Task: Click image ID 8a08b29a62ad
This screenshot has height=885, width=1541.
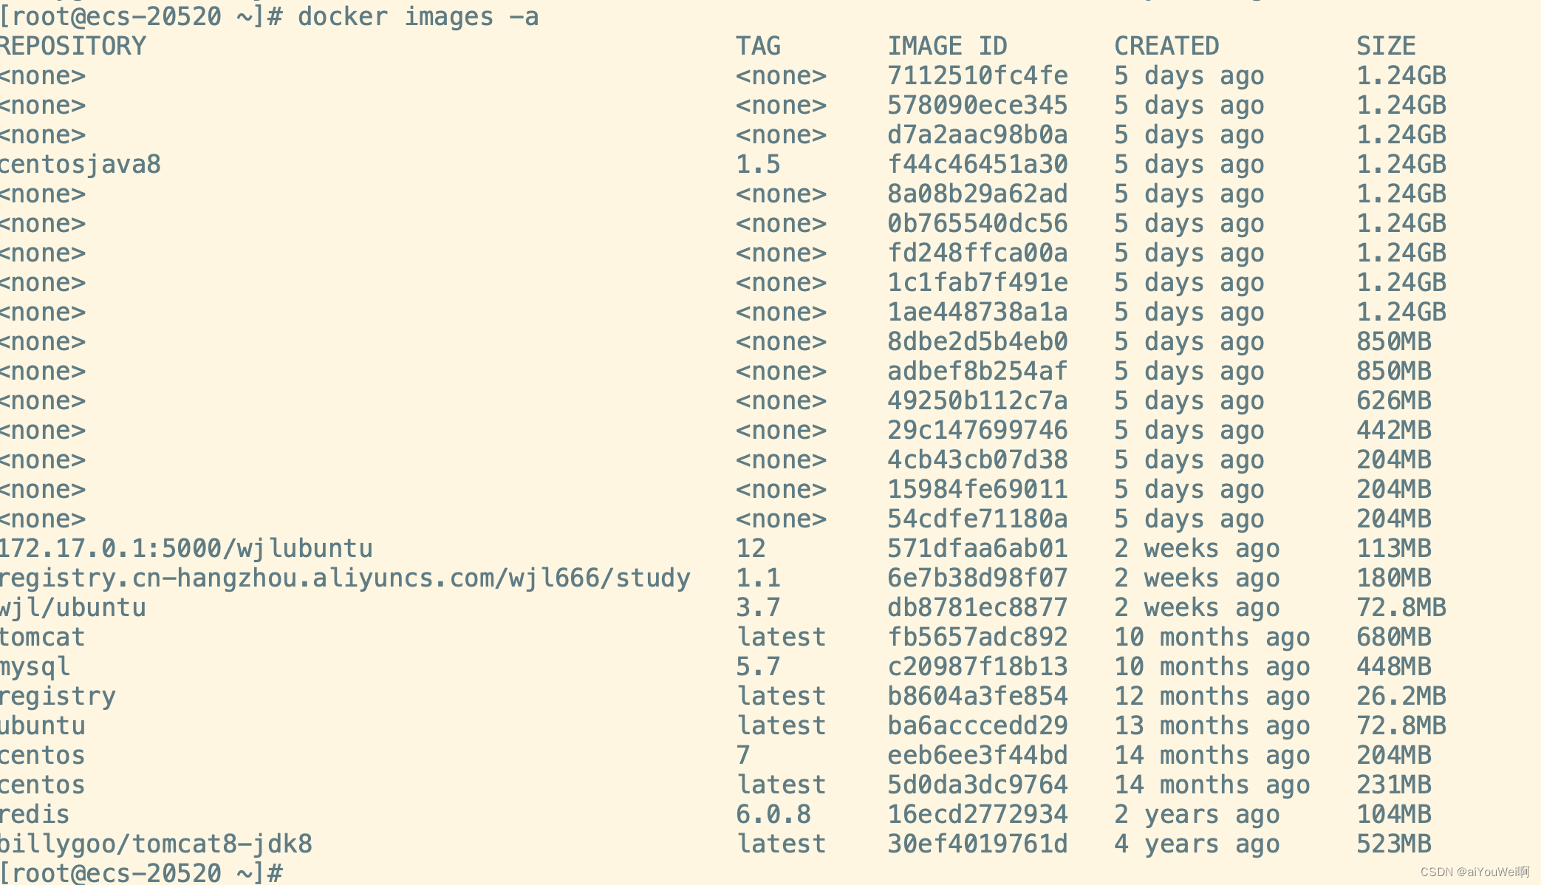Action: (x=977, y=194)
